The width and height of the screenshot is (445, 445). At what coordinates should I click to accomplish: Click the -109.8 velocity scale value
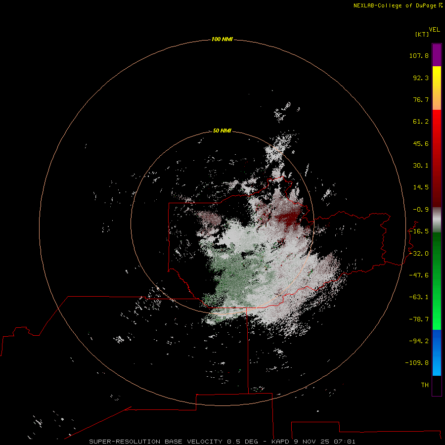point(417,363)
